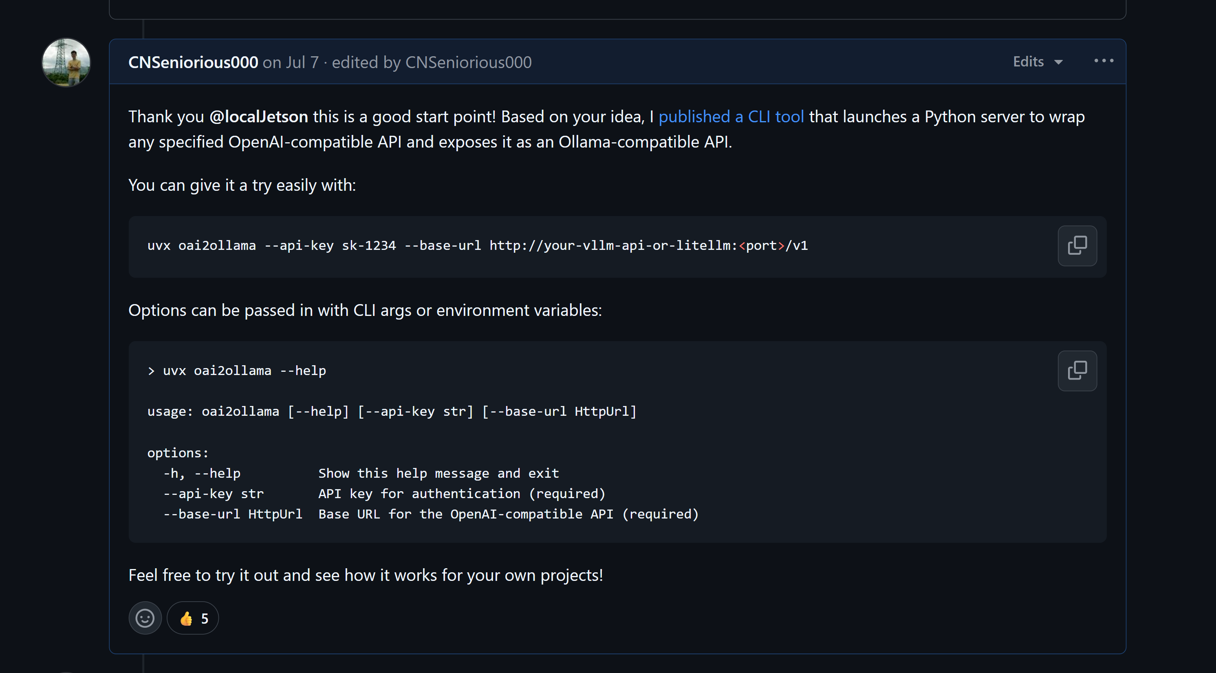Screen dimensions: 1216x673
Task: Click the '--api-key str' option description line
Action: 384,494
